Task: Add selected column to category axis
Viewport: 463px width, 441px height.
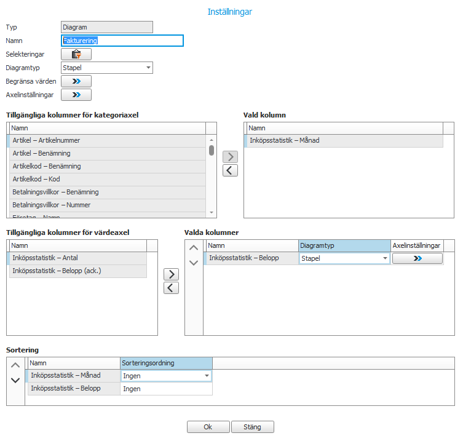Action: click(229, 157)
